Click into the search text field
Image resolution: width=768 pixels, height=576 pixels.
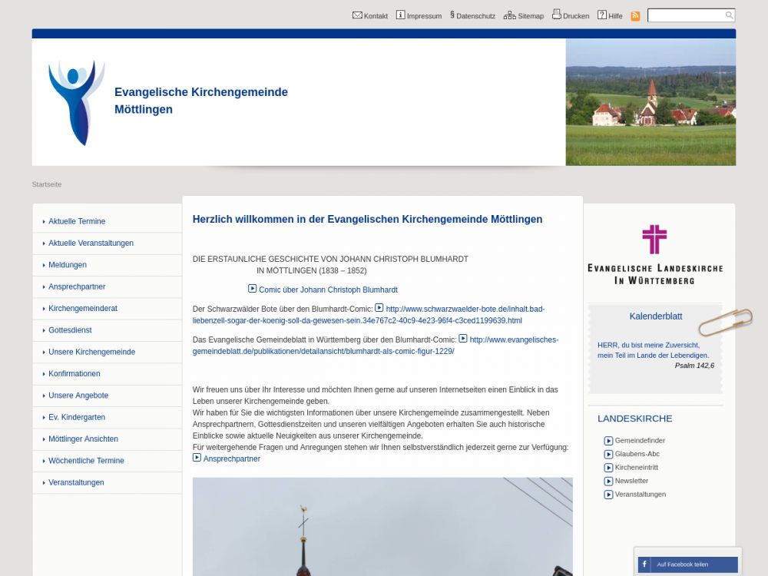pyautogui.click(x=685, y=15)
